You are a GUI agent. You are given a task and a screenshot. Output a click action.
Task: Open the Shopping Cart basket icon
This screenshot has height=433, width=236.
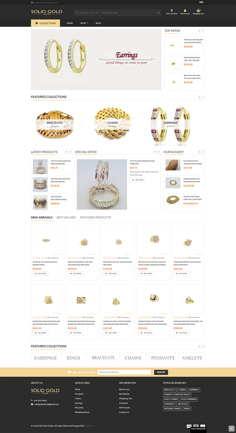click(x=198, y=10)
